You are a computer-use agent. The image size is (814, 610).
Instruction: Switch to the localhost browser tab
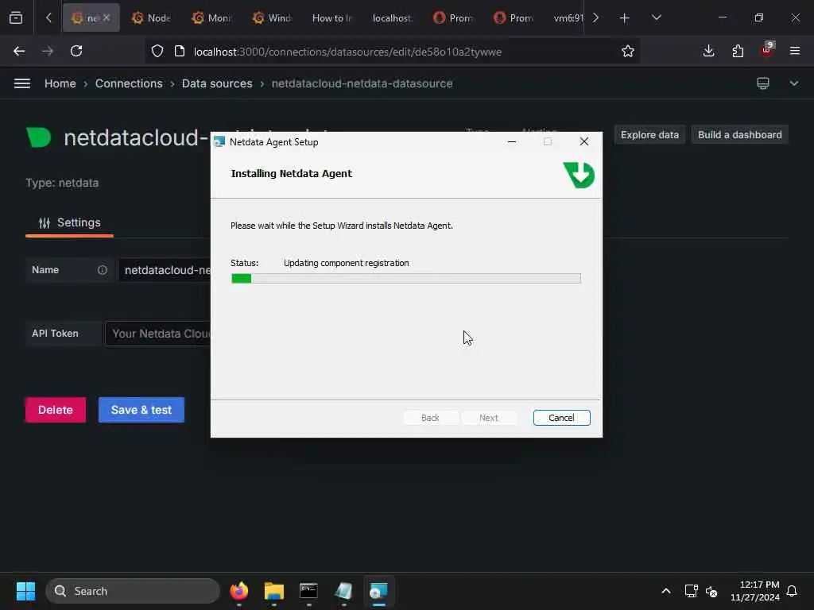tap(393, 18)
